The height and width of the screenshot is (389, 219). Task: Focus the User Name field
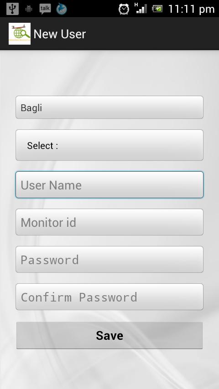coord(109,185)
